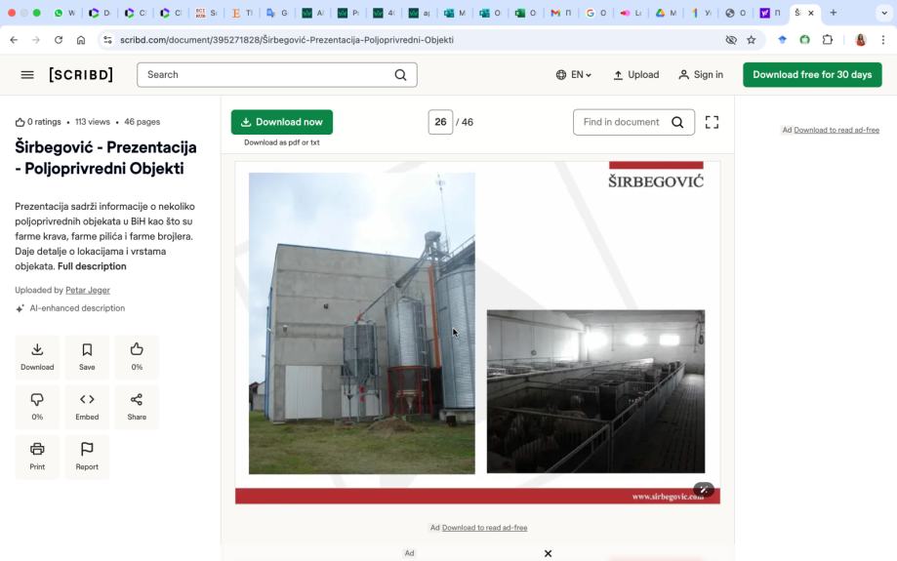Switch to the WhatsApp tab

(64, 13)
